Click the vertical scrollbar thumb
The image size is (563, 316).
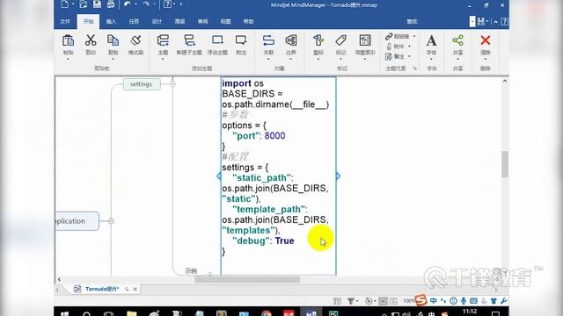[505, 164]
